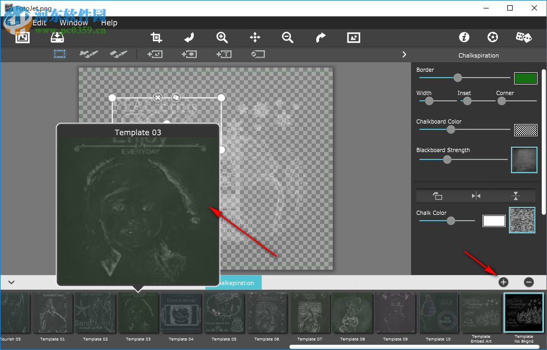Select the Template 05 thumbnail
547x350 pixels.
coord(226,314)
